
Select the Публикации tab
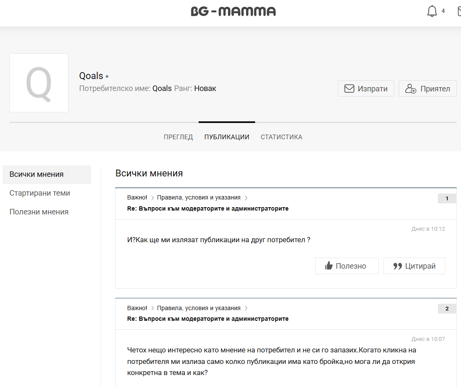pyautogui.click(x=227, y=137)
